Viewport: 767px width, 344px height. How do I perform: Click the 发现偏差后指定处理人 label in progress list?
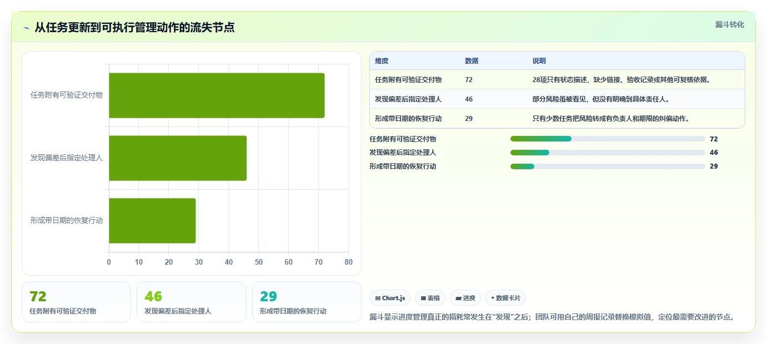(403, 153)
